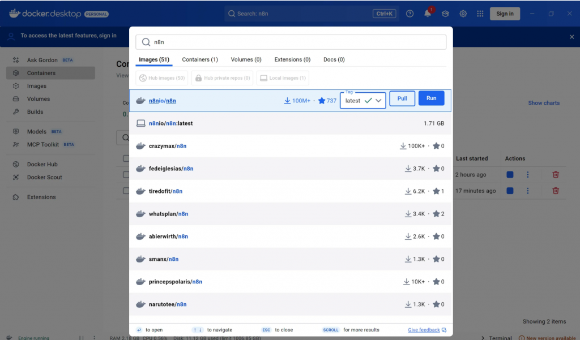Image resolution: width=580 pixels, height=340 pixels.
Task: Pull the n8nio/n8n image
Action: pyautogui.click(x=402, y=98)
